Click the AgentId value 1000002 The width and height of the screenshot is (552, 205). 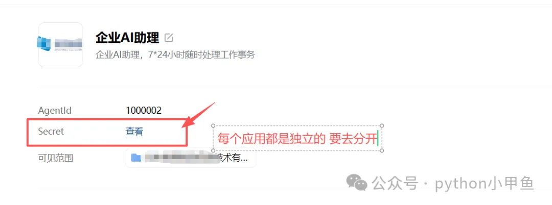click(144, 111)
